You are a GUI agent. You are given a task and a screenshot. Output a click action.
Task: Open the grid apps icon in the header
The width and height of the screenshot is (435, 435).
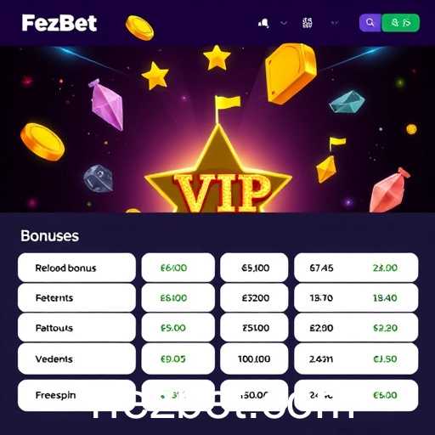coord(308,23)
